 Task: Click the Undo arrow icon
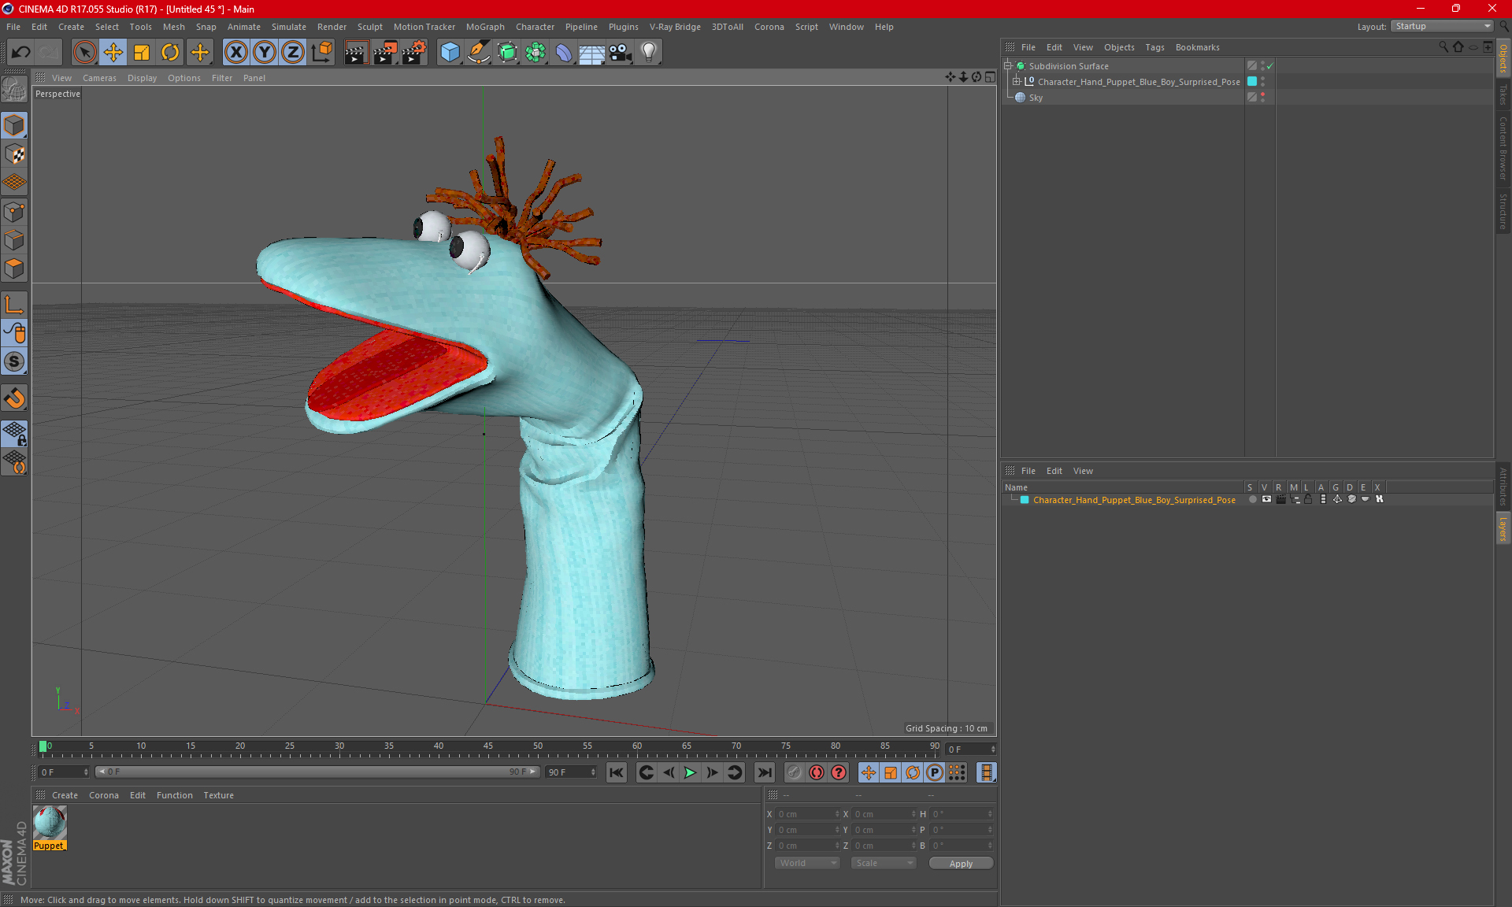[x=21, y=53]
